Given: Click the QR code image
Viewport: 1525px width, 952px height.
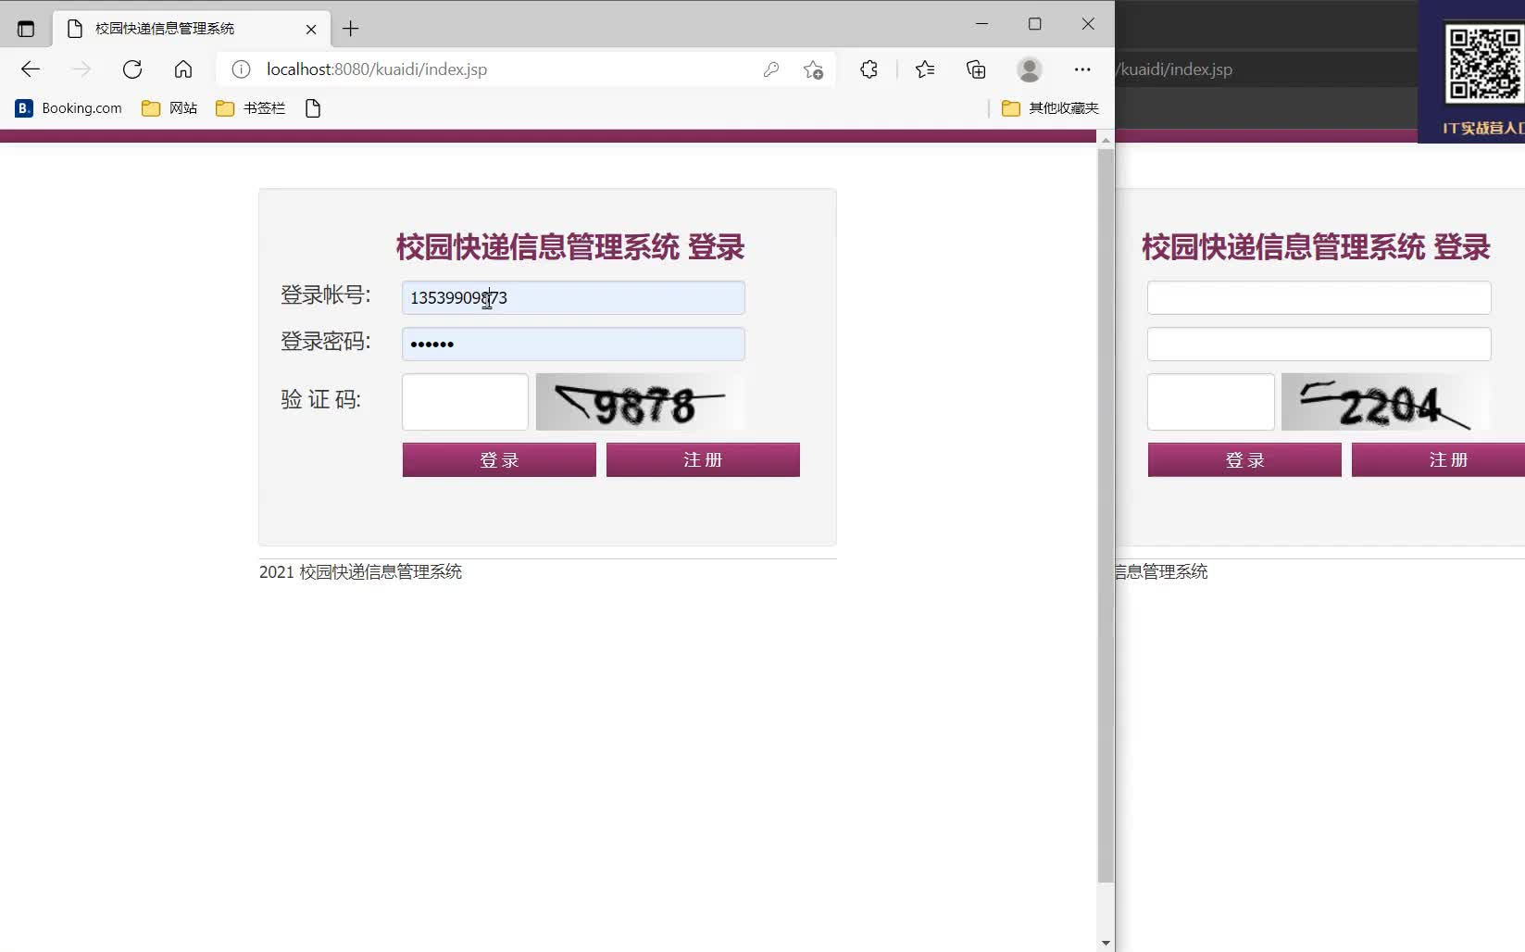Looking at the screenshot, I should click(x=1484, y=64).
